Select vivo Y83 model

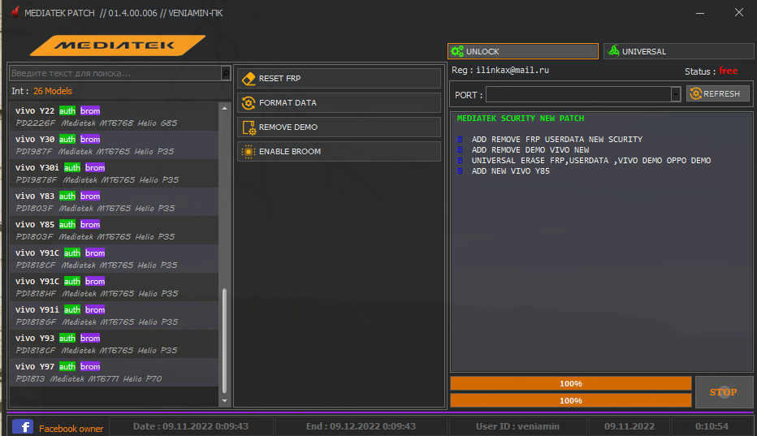pyautogui.click(x=114, y=202)
